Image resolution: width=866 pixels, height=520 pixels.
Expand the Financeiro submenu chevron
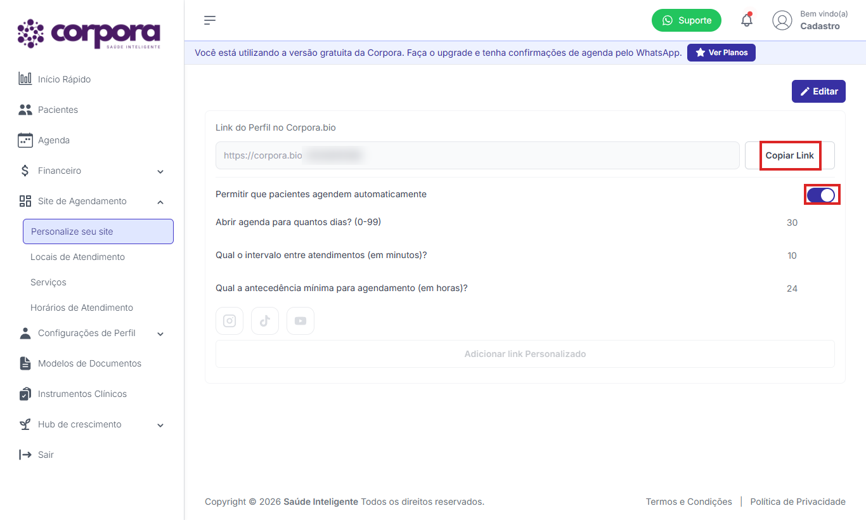click(x=160, y=171)
